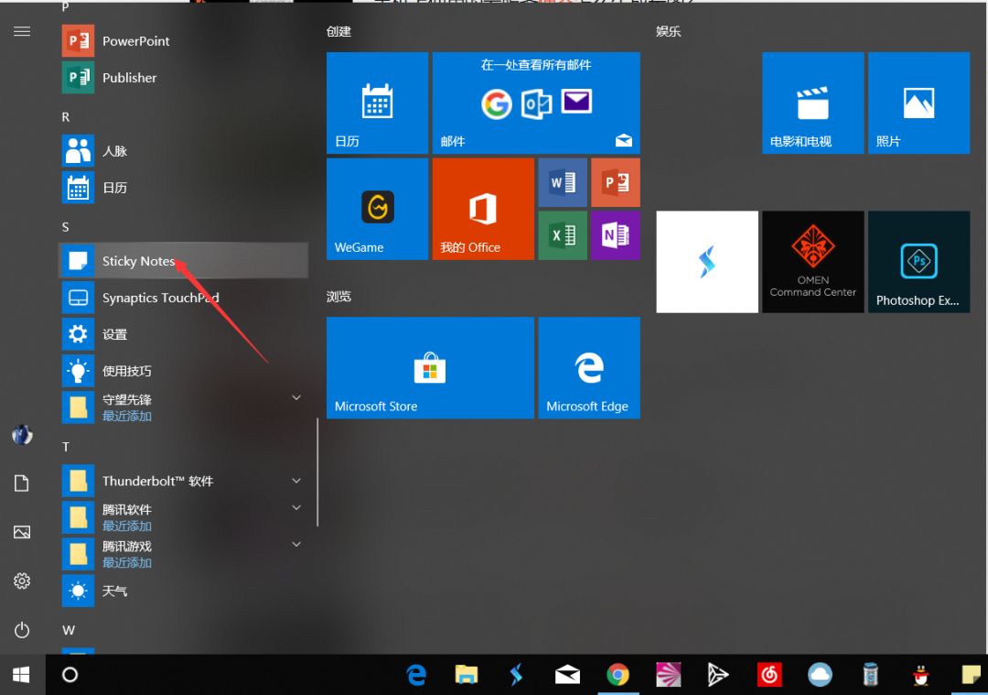This screenshot has width=988, height=695.
Task: Click the user account avatar
Action: (22, 435)
